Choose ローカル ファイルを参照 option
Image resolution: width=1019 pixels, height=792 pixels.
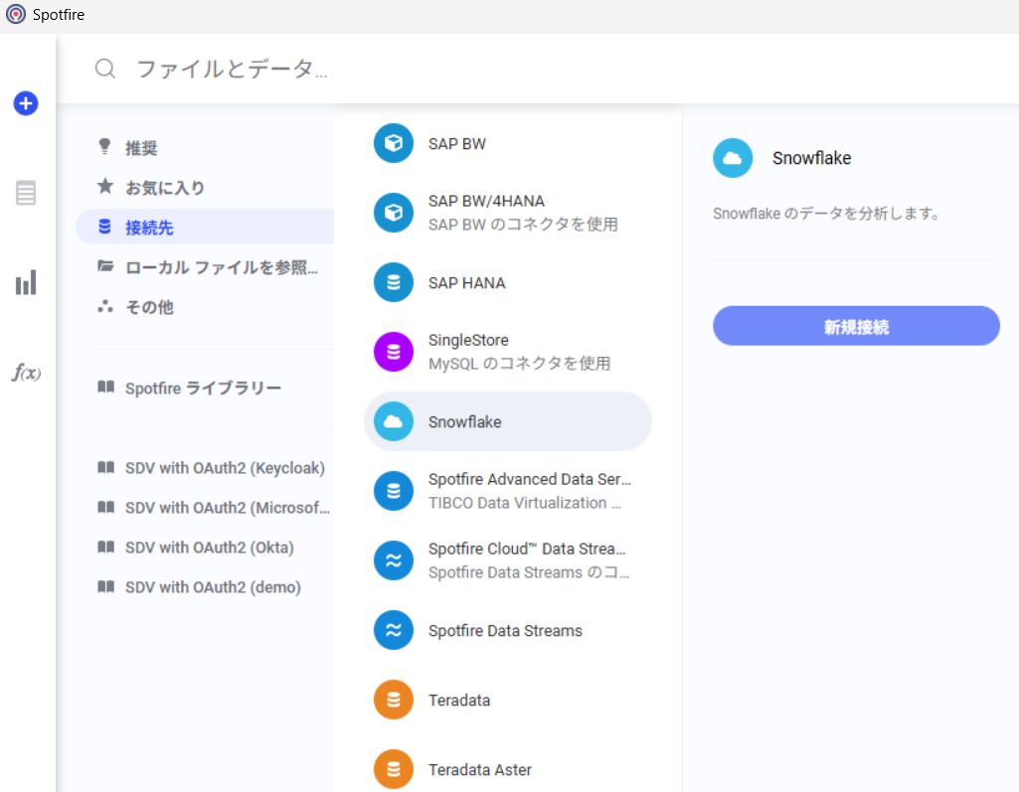pos(206,267)
